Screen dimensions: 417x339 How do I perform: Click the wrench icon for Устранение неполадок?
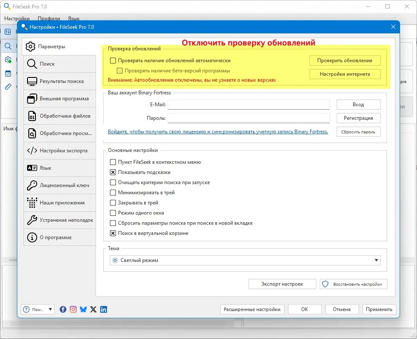[x=32, y=220]
